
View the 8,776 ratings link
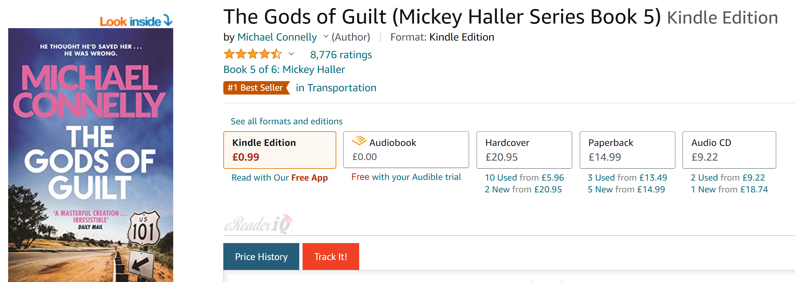pos(341,55)
